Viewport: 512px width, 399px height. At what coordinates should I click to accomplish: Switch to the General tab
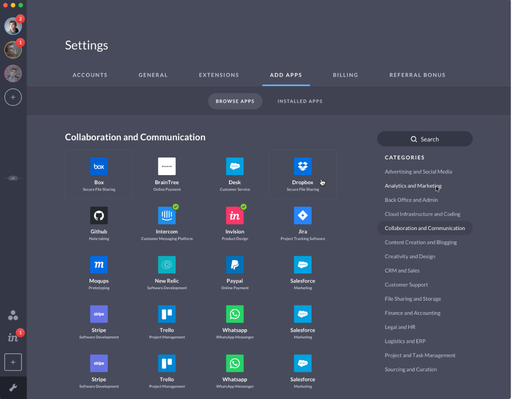click(153, 75)
